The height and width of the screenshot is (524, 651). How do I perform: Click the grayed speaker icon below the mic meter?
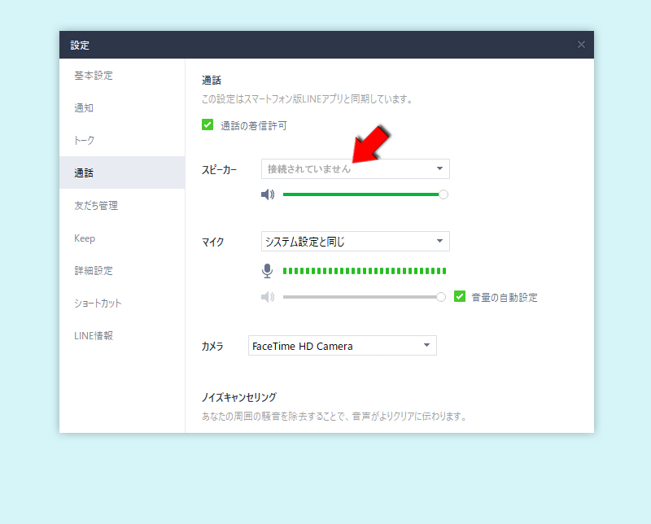click(x=268, y=297)
